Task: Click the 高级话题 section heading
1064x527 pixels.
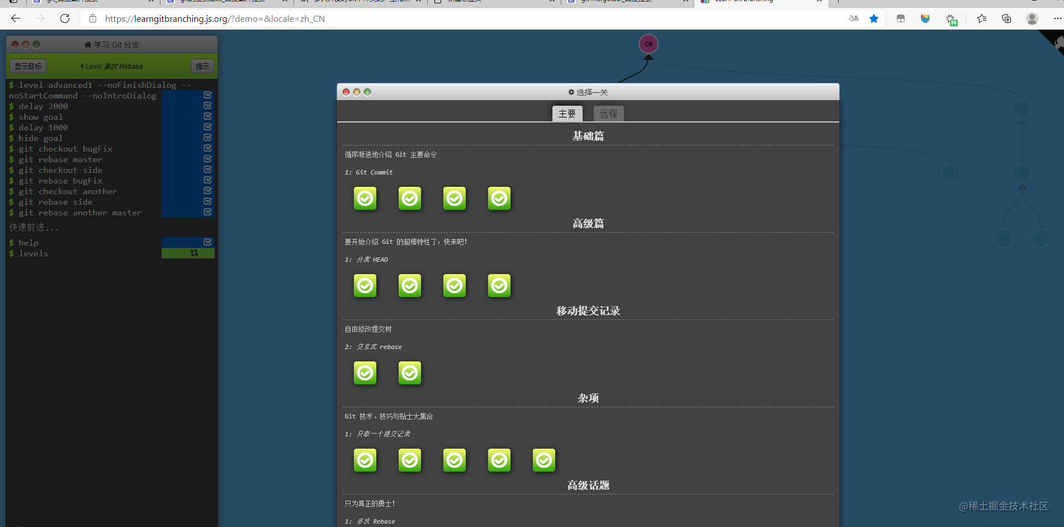Action: click(x=588, y=485)
